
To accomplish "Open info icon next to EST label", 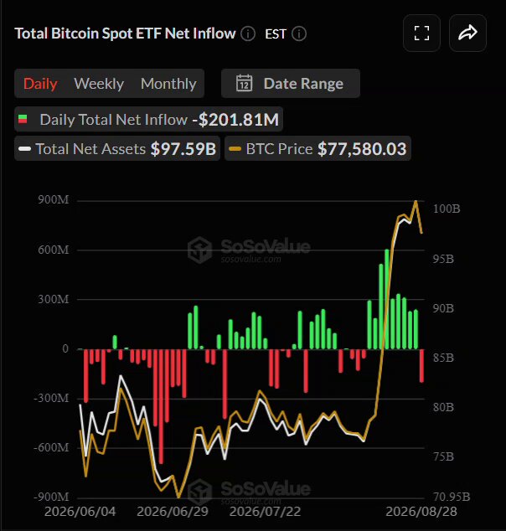I will click(299, 34).
